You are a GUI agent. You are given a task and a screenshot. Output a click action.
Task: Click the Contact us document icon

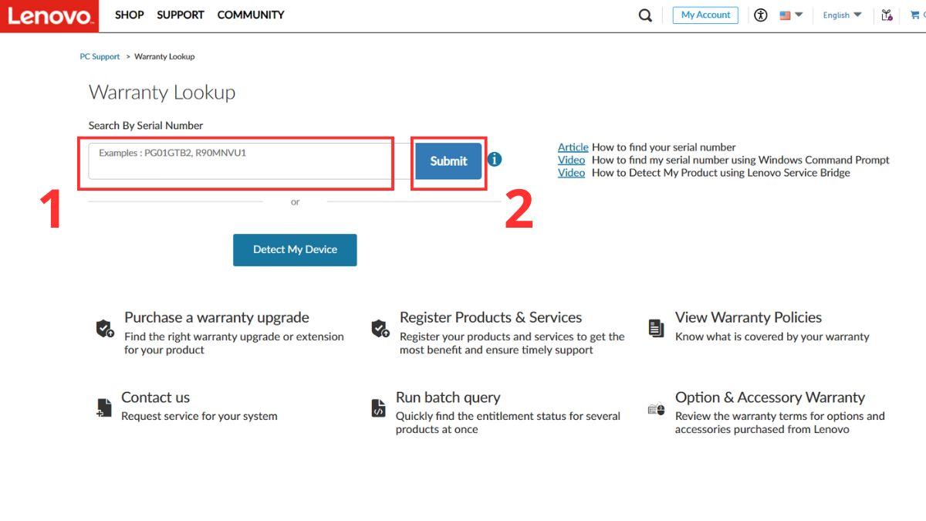[104, 408]
